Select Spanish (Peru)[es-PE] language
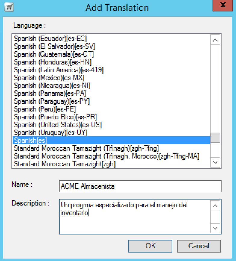 pos(45,109)
